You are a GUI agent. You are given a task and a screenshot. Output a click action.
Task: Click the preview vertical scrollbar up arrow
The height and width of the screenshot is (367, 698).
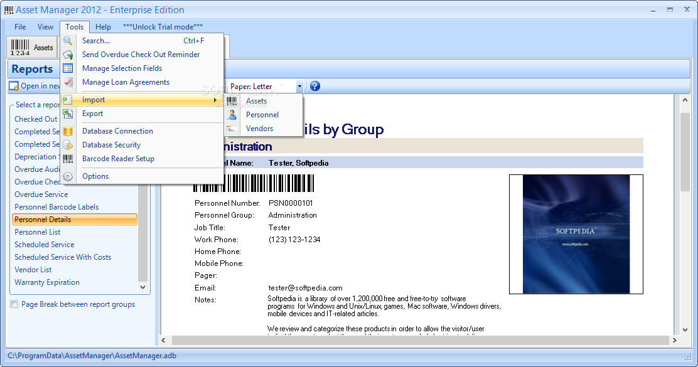pos(685,100)
